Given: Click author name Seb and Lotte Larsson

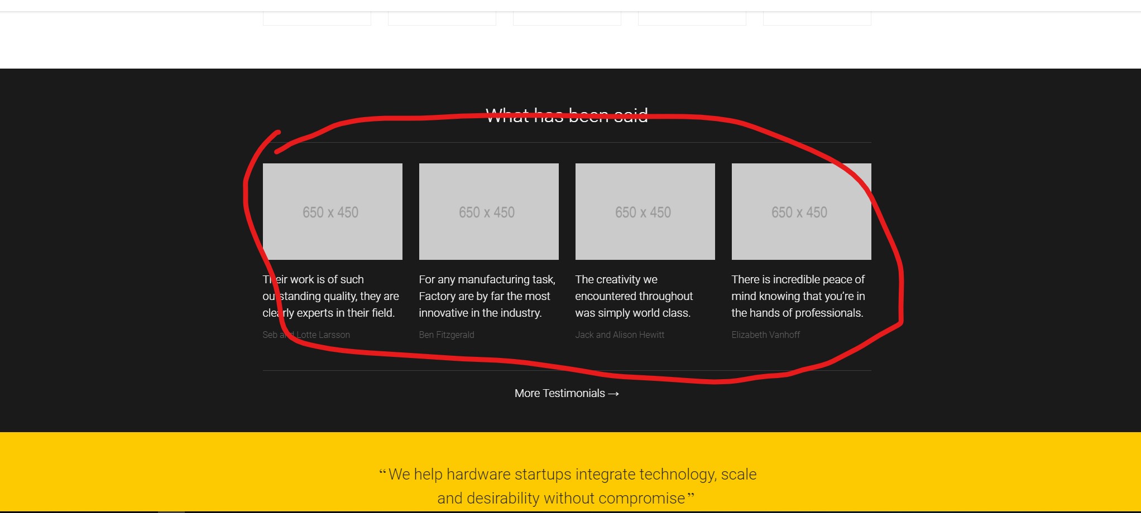Looking at the screenshot, I should pyautogui.click(x=306, y=335).
